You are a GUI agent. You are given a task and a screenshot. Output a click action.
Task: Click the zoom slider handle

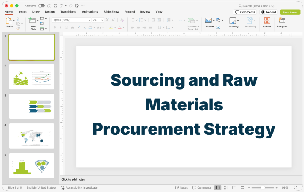(x=263, y=187)
